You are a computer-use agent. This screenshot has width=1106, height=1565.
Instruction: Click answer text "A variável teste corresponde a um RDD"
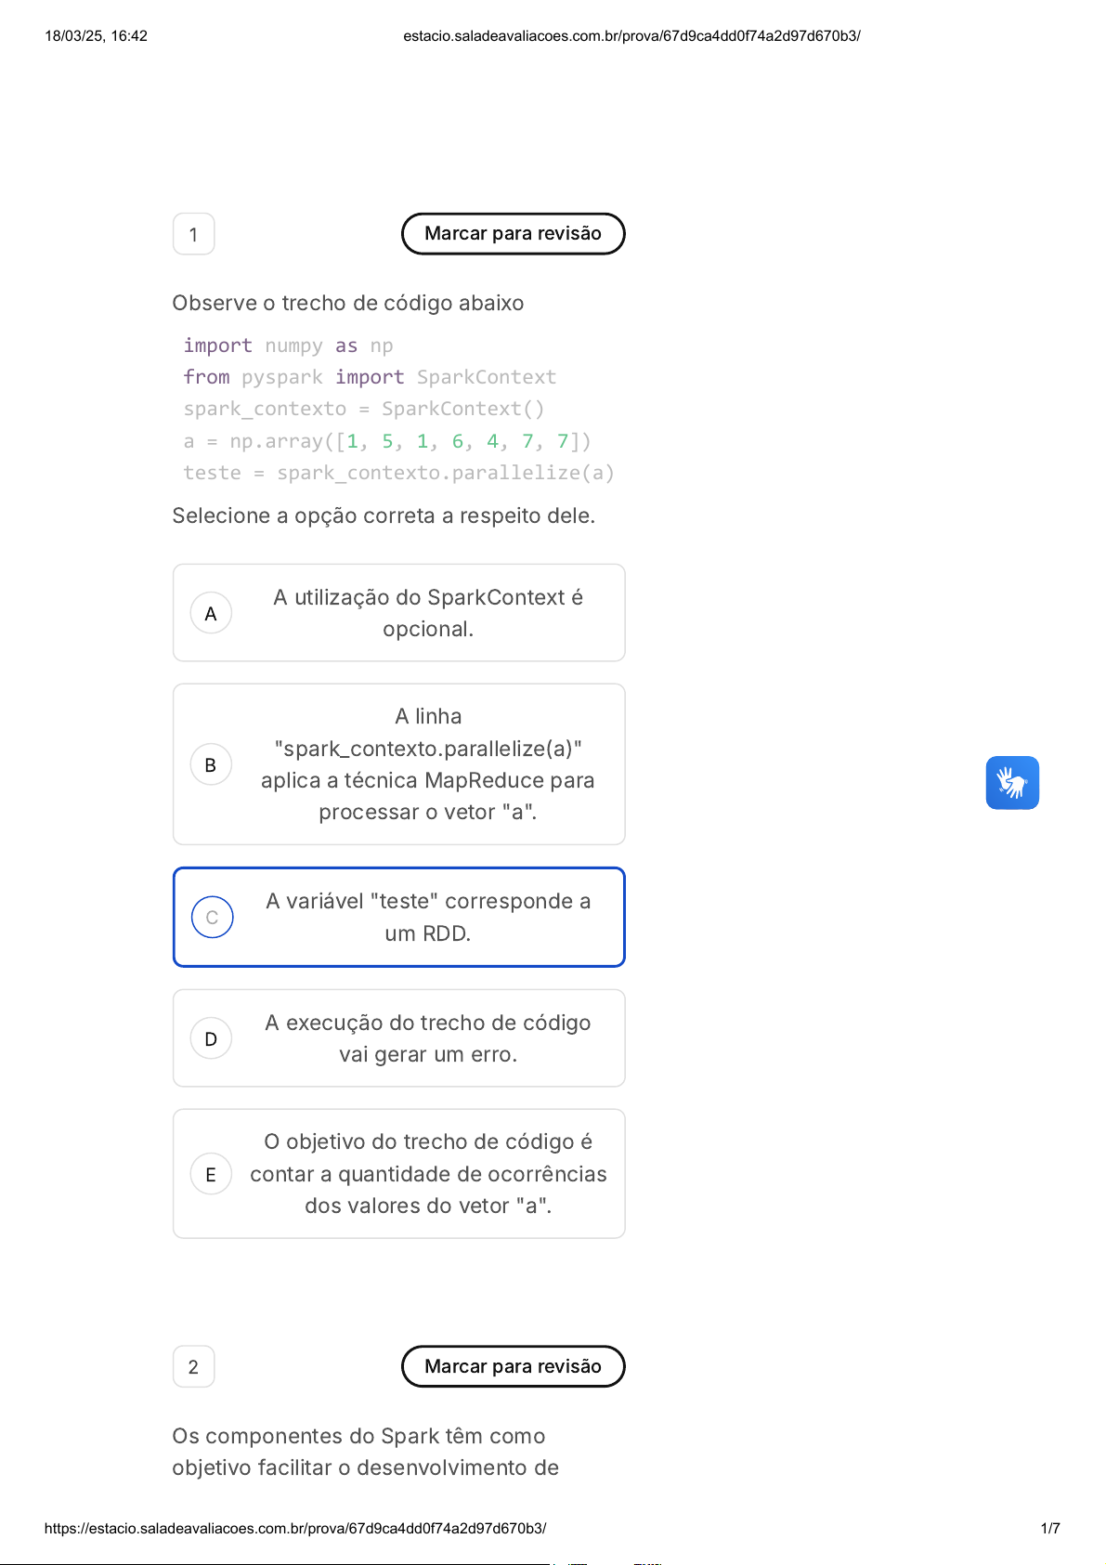click(x=428, y=918)
